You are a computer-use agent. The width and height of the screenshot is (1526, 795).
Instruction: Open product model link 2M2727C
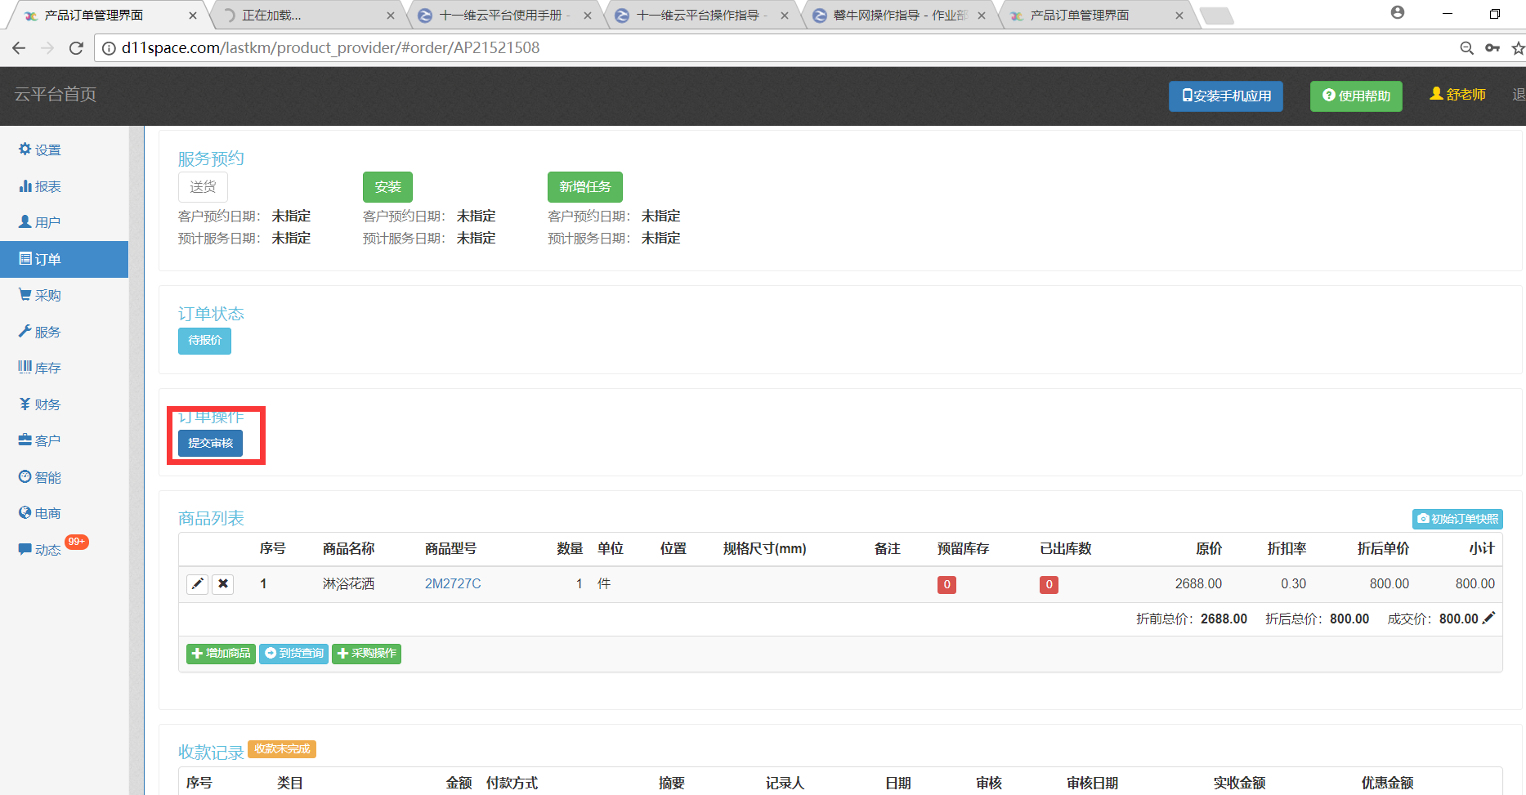(453, 584)
